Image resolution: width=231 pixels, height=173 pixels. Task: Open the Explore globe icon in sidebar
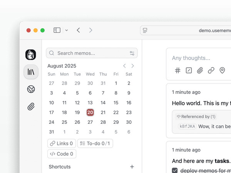click(x=31, y=89)
